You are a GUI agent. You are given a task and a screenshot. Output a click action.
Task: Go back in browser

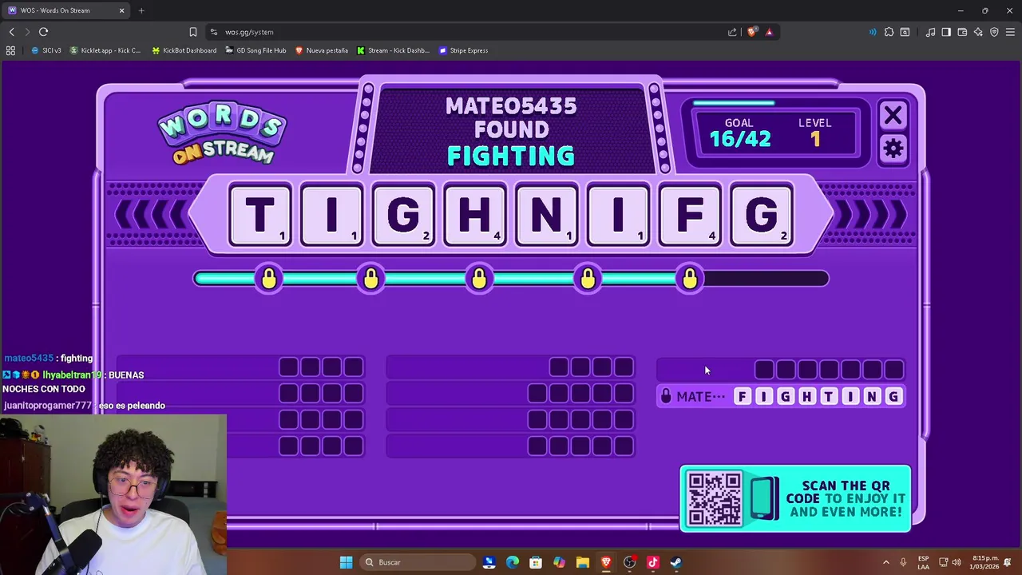[x=11, y=32]
